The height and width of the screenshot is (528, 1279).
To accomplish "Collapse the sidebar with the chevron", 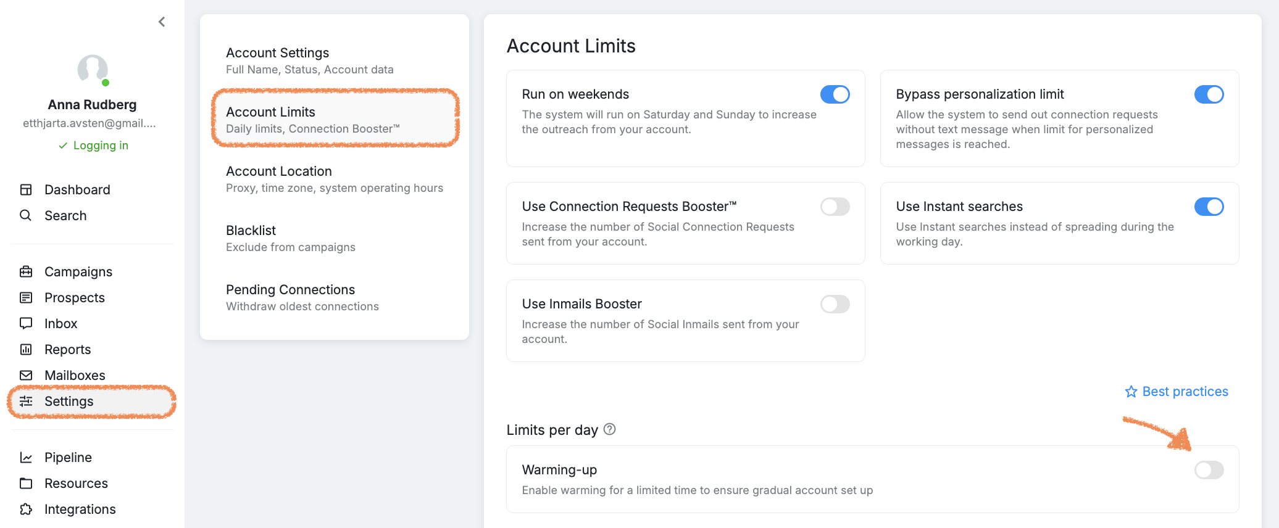I will coord(162,22).
